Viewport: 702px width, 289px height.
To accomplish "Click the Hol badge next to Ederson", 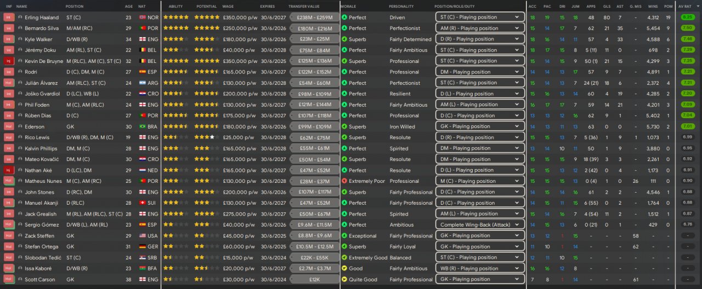I will point(8,126).
